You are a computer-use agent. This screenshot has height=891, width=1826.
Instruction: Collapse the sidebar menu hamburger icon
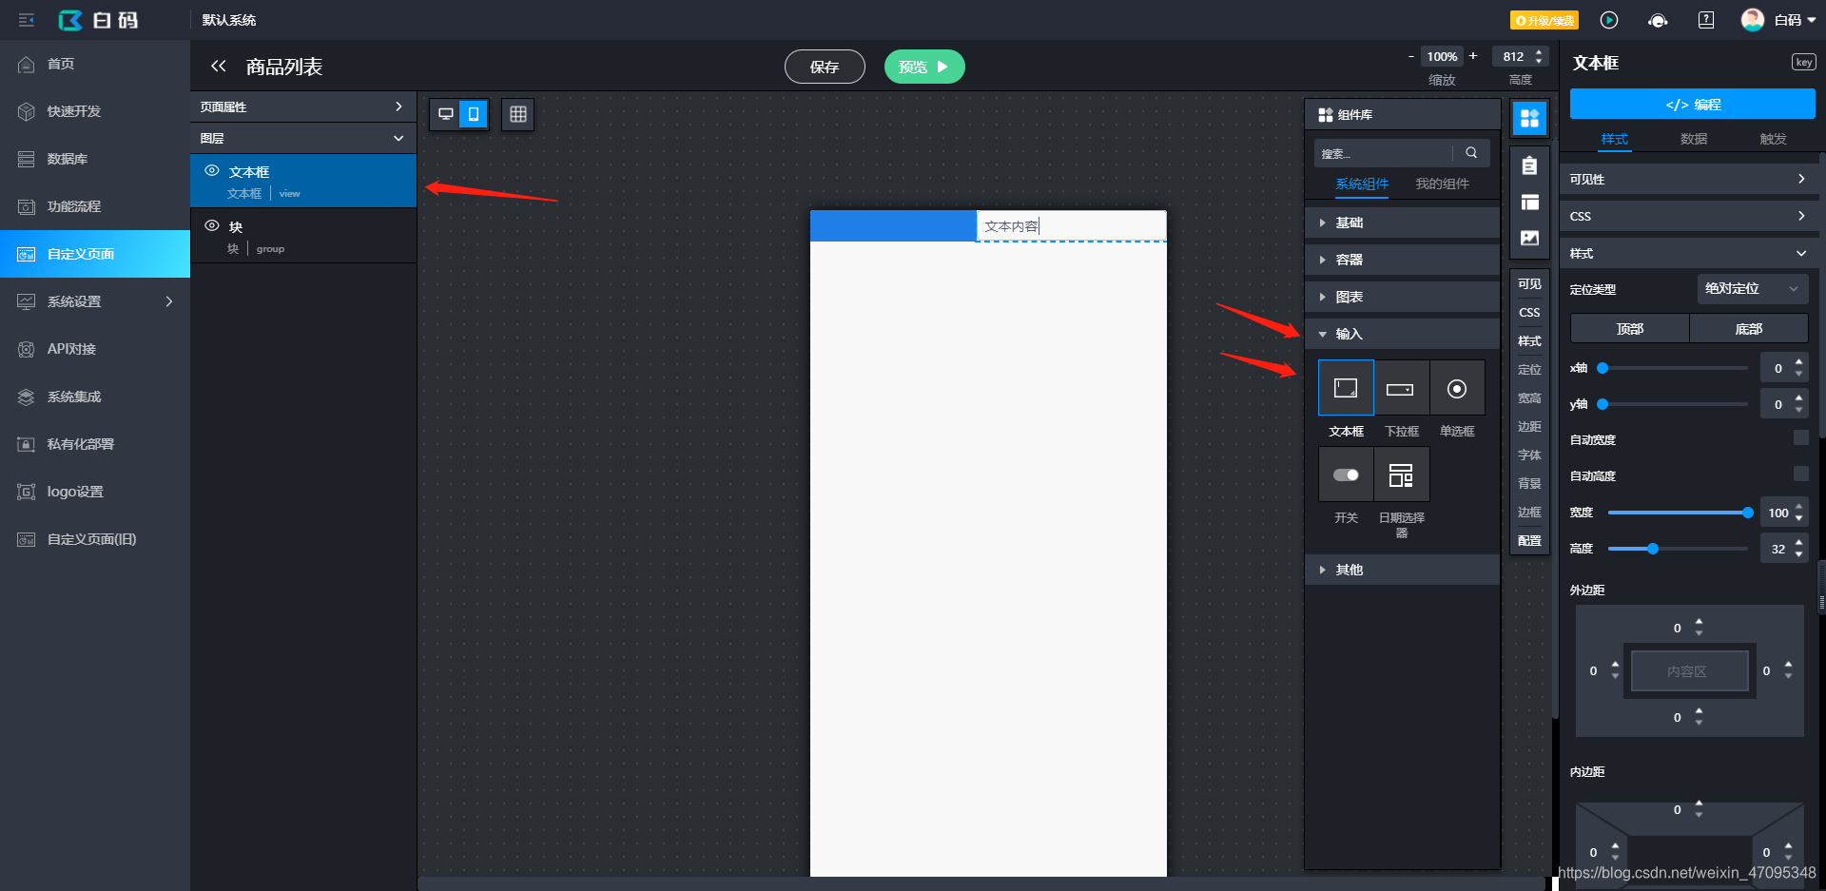pos(27,20)
